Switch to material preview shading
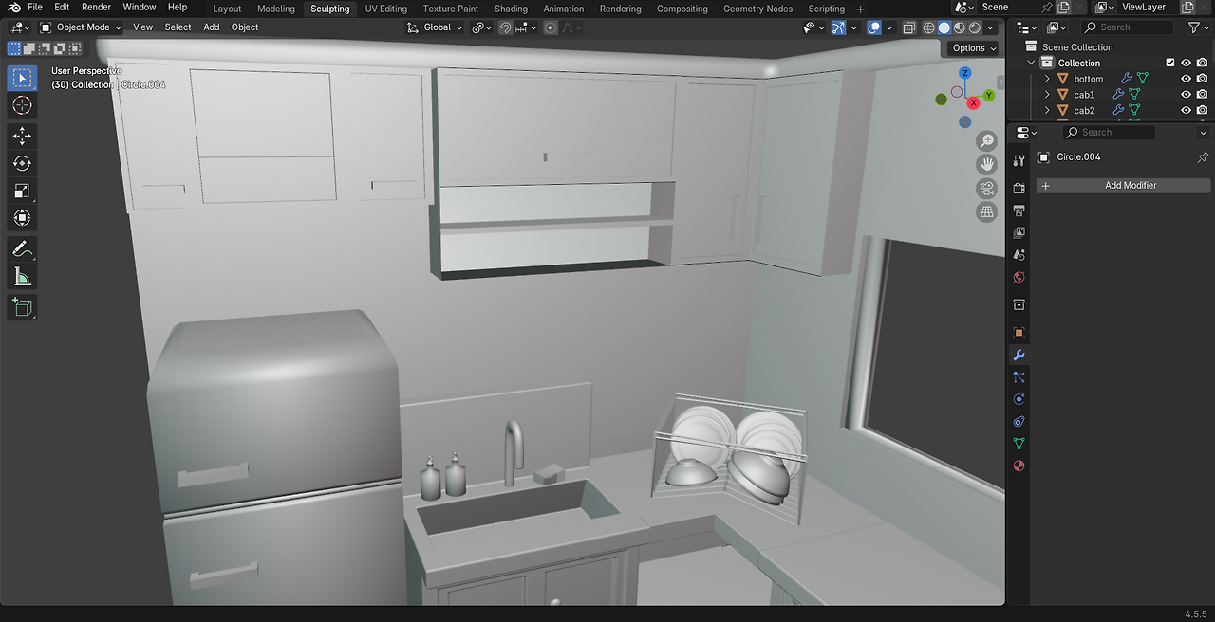This screenshot has width=1215, height=622. click(960, 27)
